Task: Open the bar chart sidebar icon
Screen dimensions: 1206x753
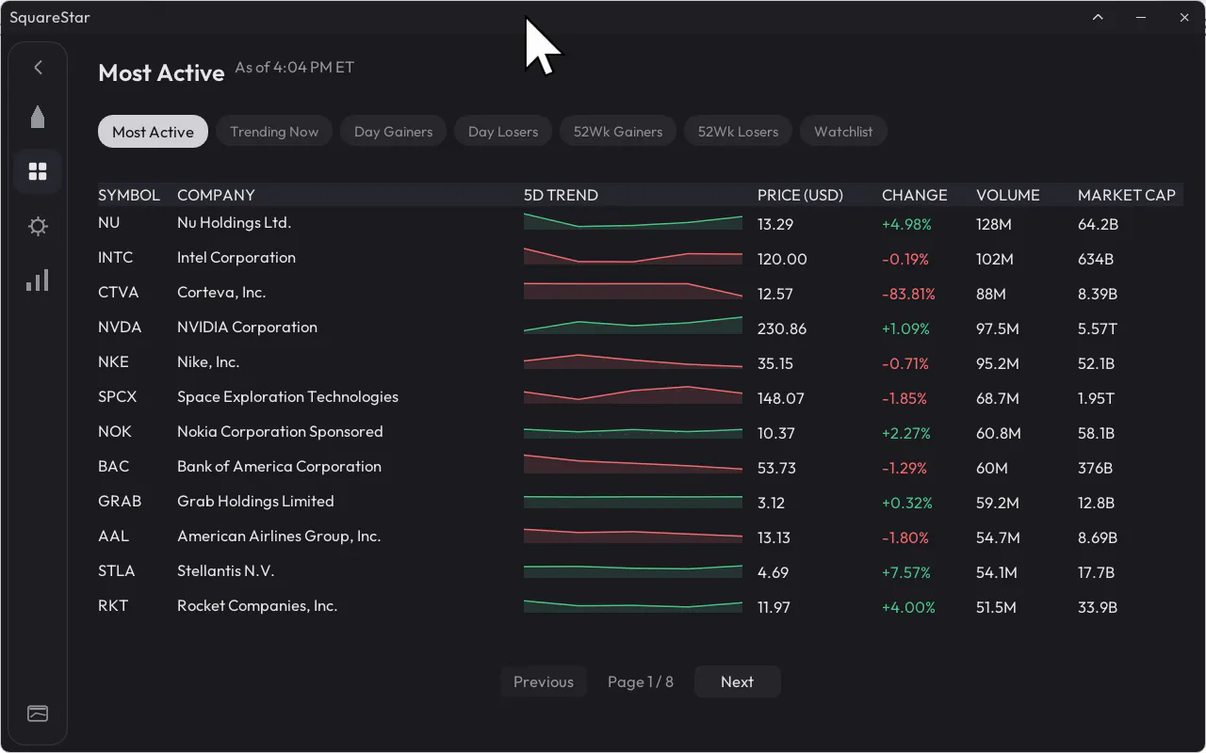Action: (38, 280)
